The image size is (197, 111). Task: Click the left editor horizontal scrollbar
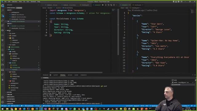click(x=76, y=72)
